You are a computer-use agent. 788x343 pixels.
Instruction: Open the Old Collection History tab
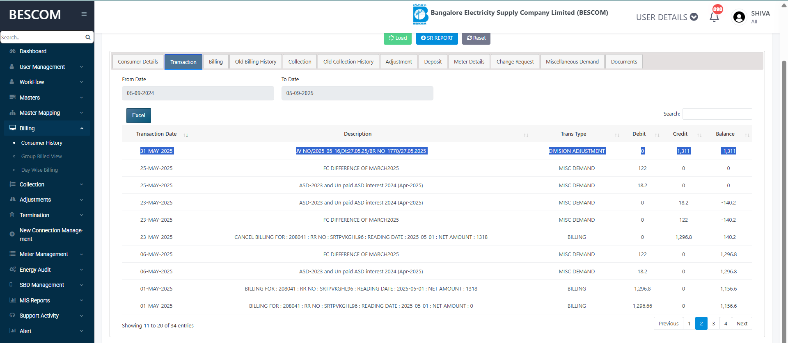(348, 62)
